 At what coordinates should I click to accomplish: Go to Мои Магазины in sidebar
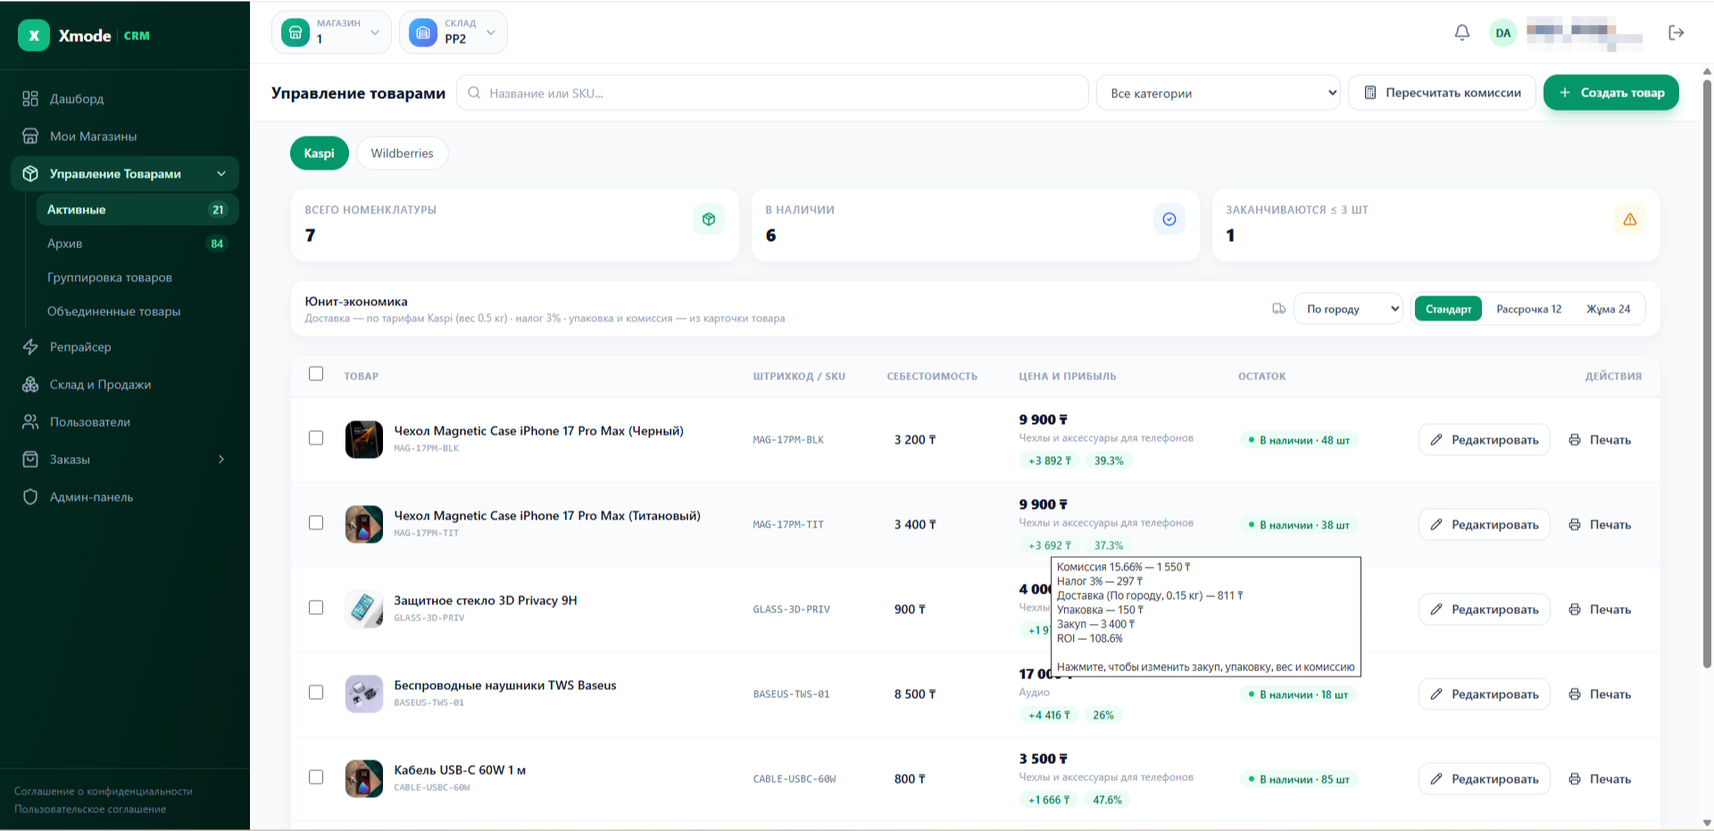(125, 137)
